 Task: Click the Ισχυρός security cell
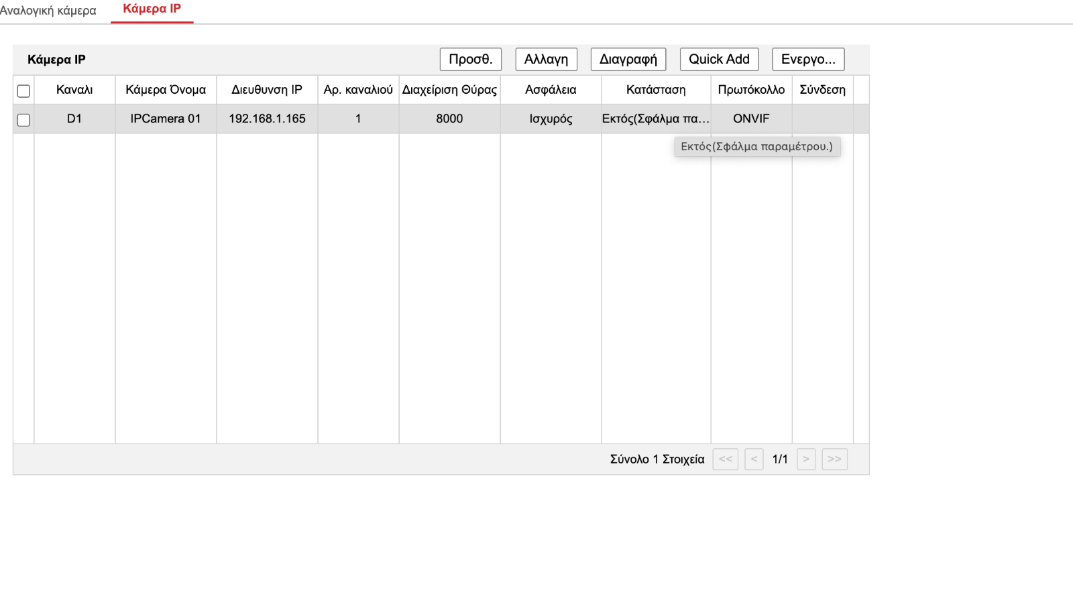click(551, 119)
